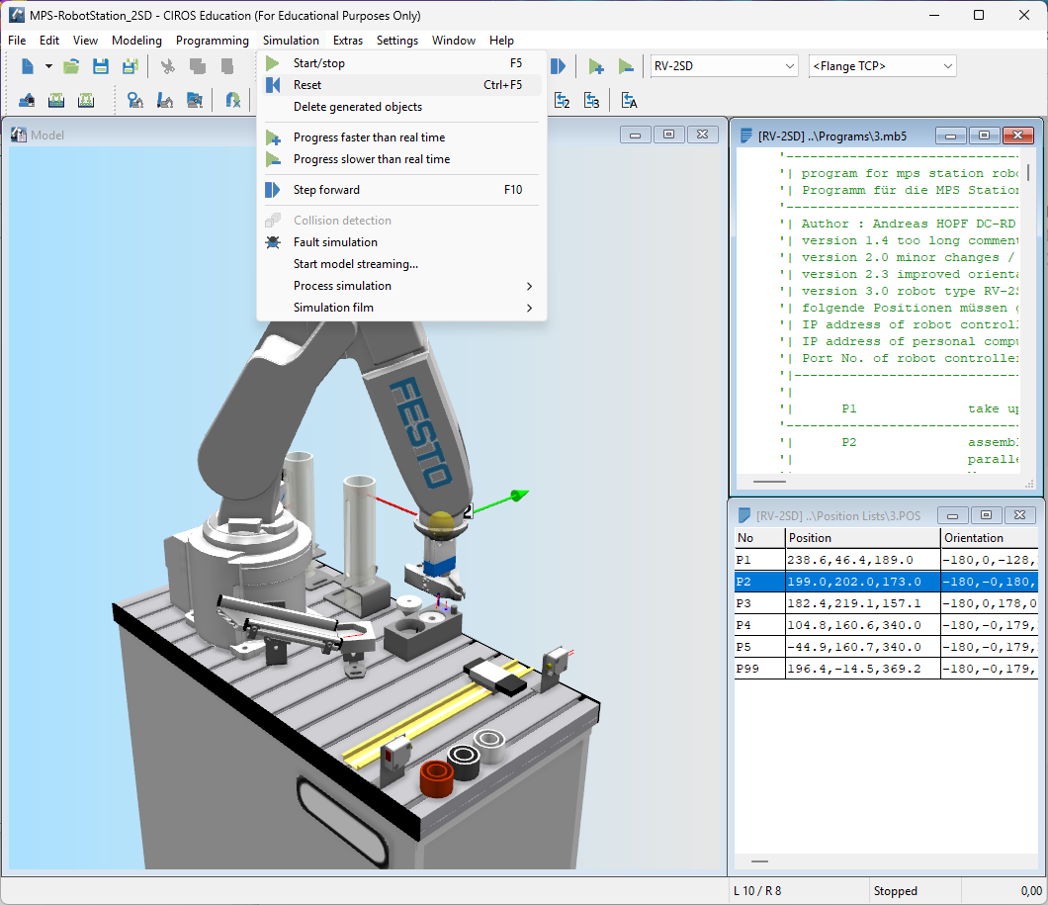The width and height of the screenshot is (1048, 905).
Task: Click the Save All toolbar icon
Action: (x=131, y=66)
